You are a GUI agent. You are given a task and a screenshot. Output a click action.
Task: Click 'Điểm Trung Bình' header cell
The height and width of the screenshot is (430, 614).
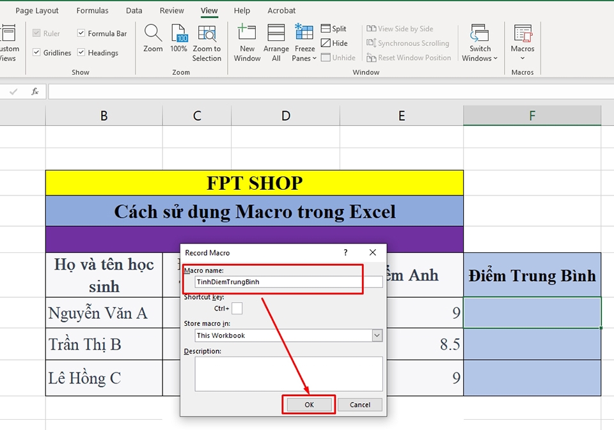click(532, 275)
